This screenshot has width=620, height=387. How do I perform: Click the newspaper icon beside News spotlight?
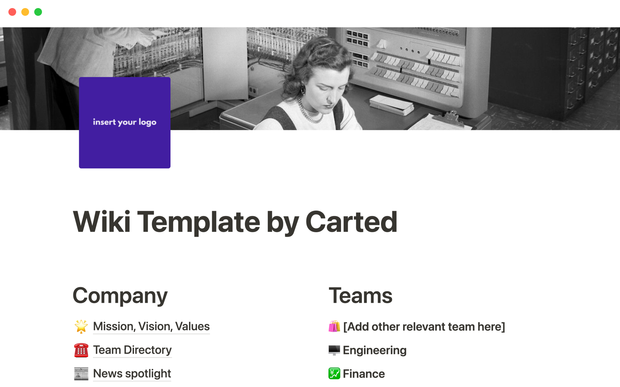(x=81, y=373)
